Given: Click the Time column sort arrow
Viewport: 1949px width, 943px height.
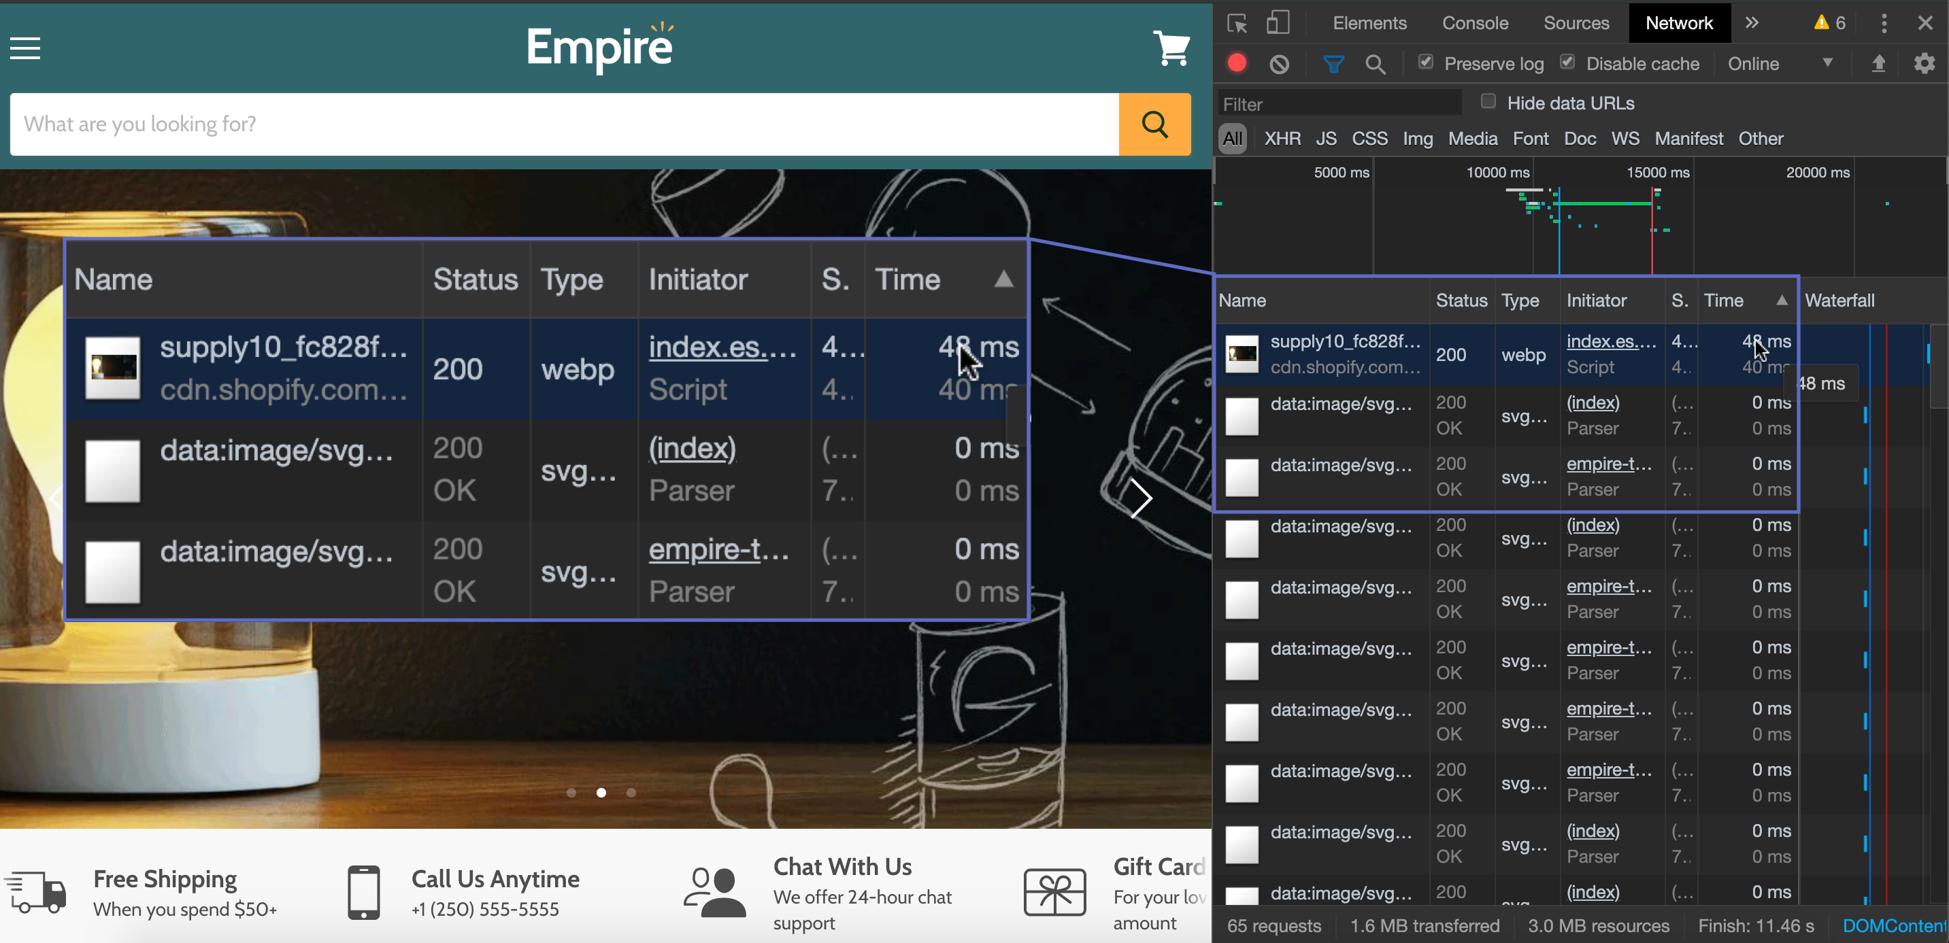Looking at the screenshot, I should (1782, 301).
